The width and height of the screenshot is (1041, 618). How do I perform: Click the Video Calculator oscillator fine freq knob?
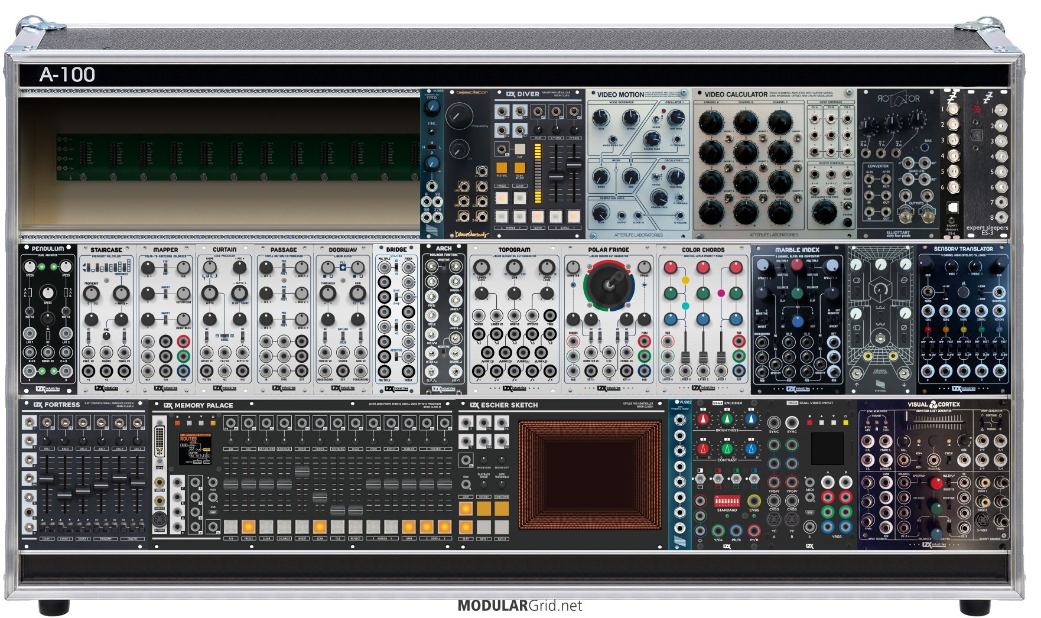(x=825, y=212)
